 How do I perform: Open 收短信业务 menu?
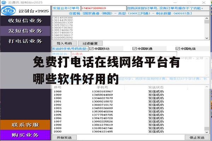(25, 21)
